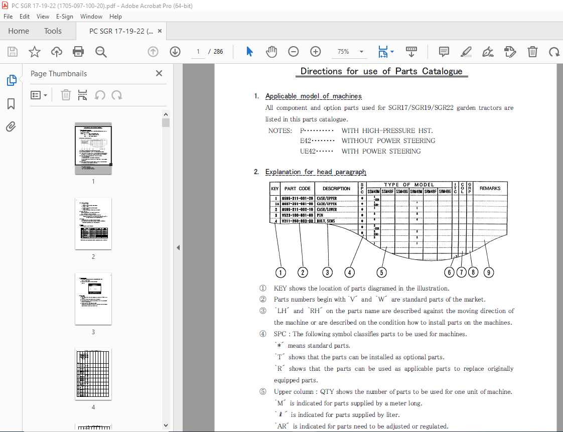Click the Save file icon
This screenshot has height=432, width=563.
pyautogui.click(x=13, y=52)
